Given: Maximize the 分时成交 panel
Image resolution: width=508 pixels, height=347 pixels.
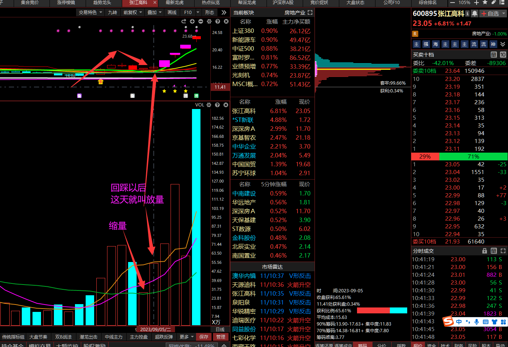Looking at the screenshot, I should 503,251.
